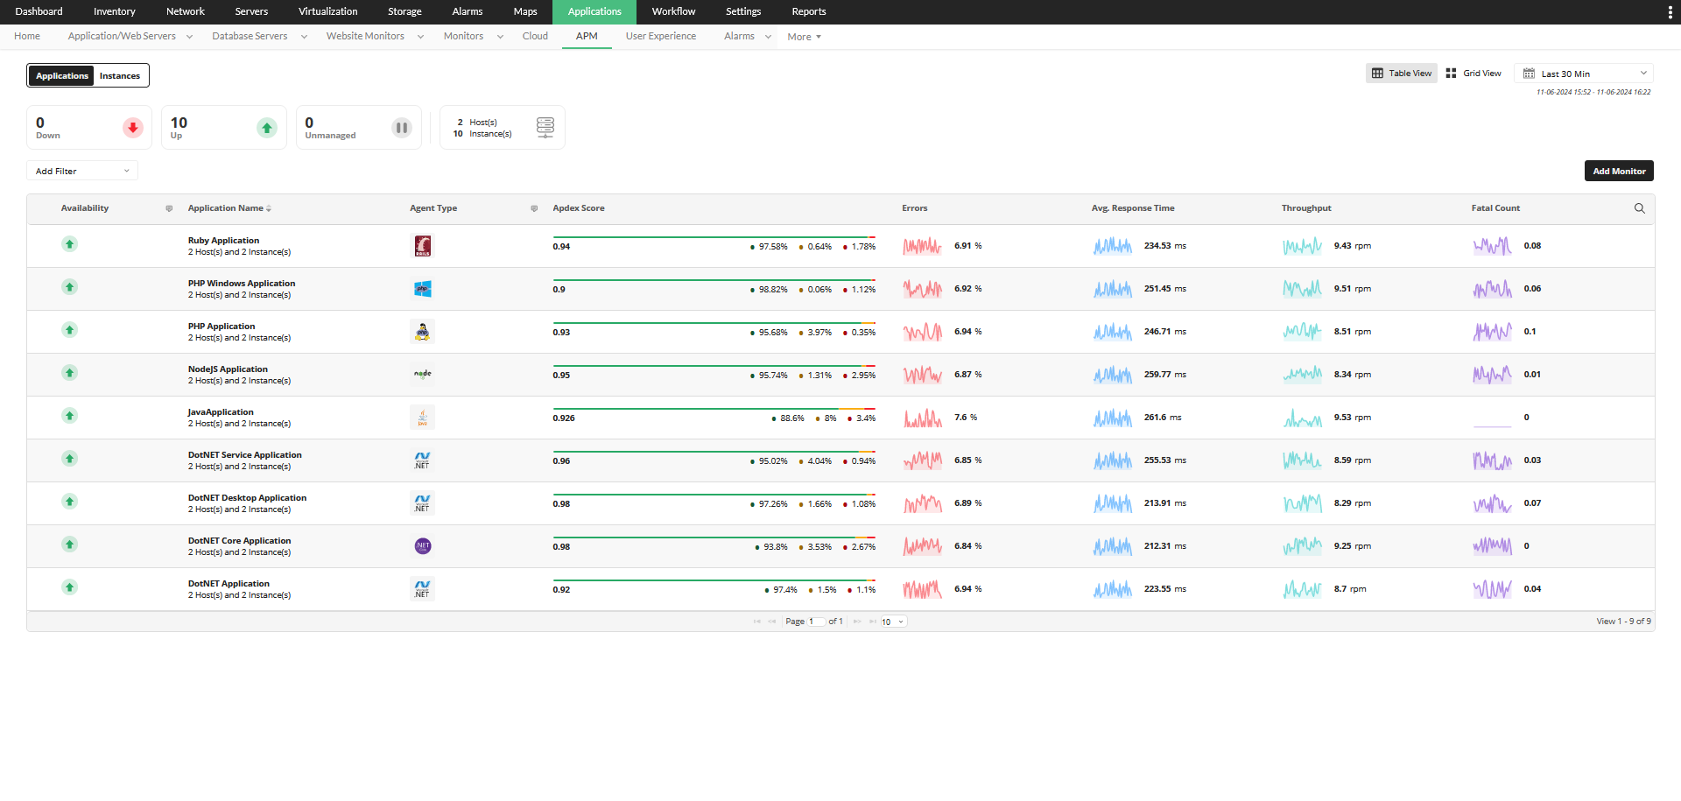Click the Add Monitor button
1681x801 pixels.
point(1618,171)
